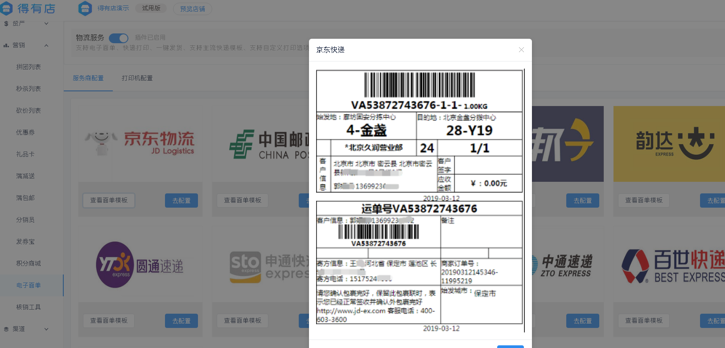Click the 得有店演示 shop name link
Image resolution: width=725 pixels, height=348 pixels.
tap(113, 8)
